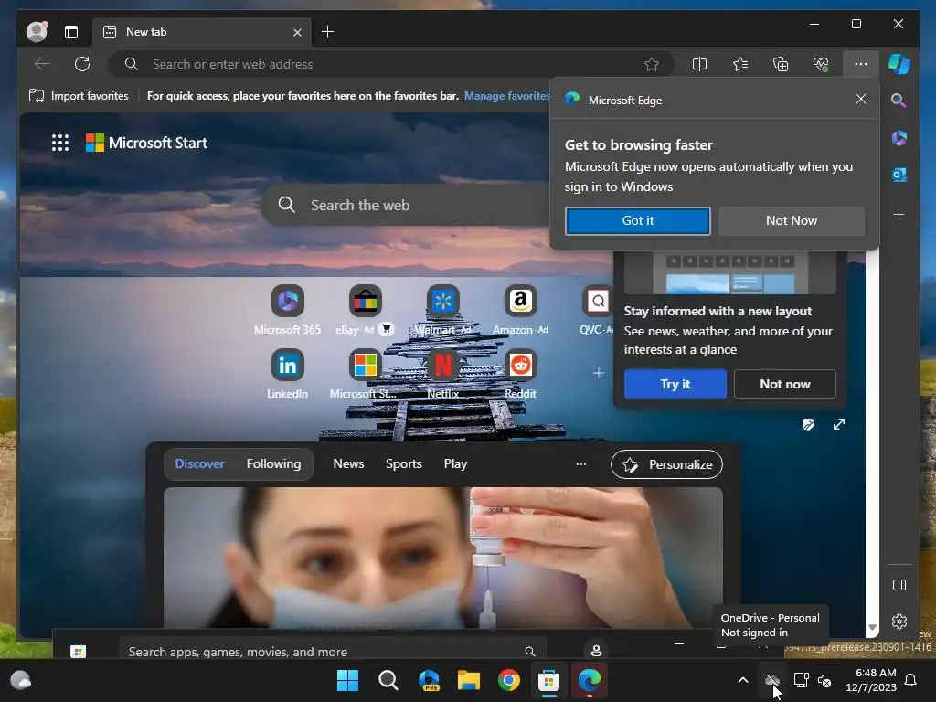Open a new tab with plus button
Screen dimensions: 936x702
[x=328, y=32]
